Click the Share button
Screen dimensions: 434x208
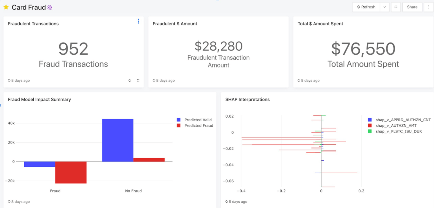pyautogui.click(x=412, y=7)
